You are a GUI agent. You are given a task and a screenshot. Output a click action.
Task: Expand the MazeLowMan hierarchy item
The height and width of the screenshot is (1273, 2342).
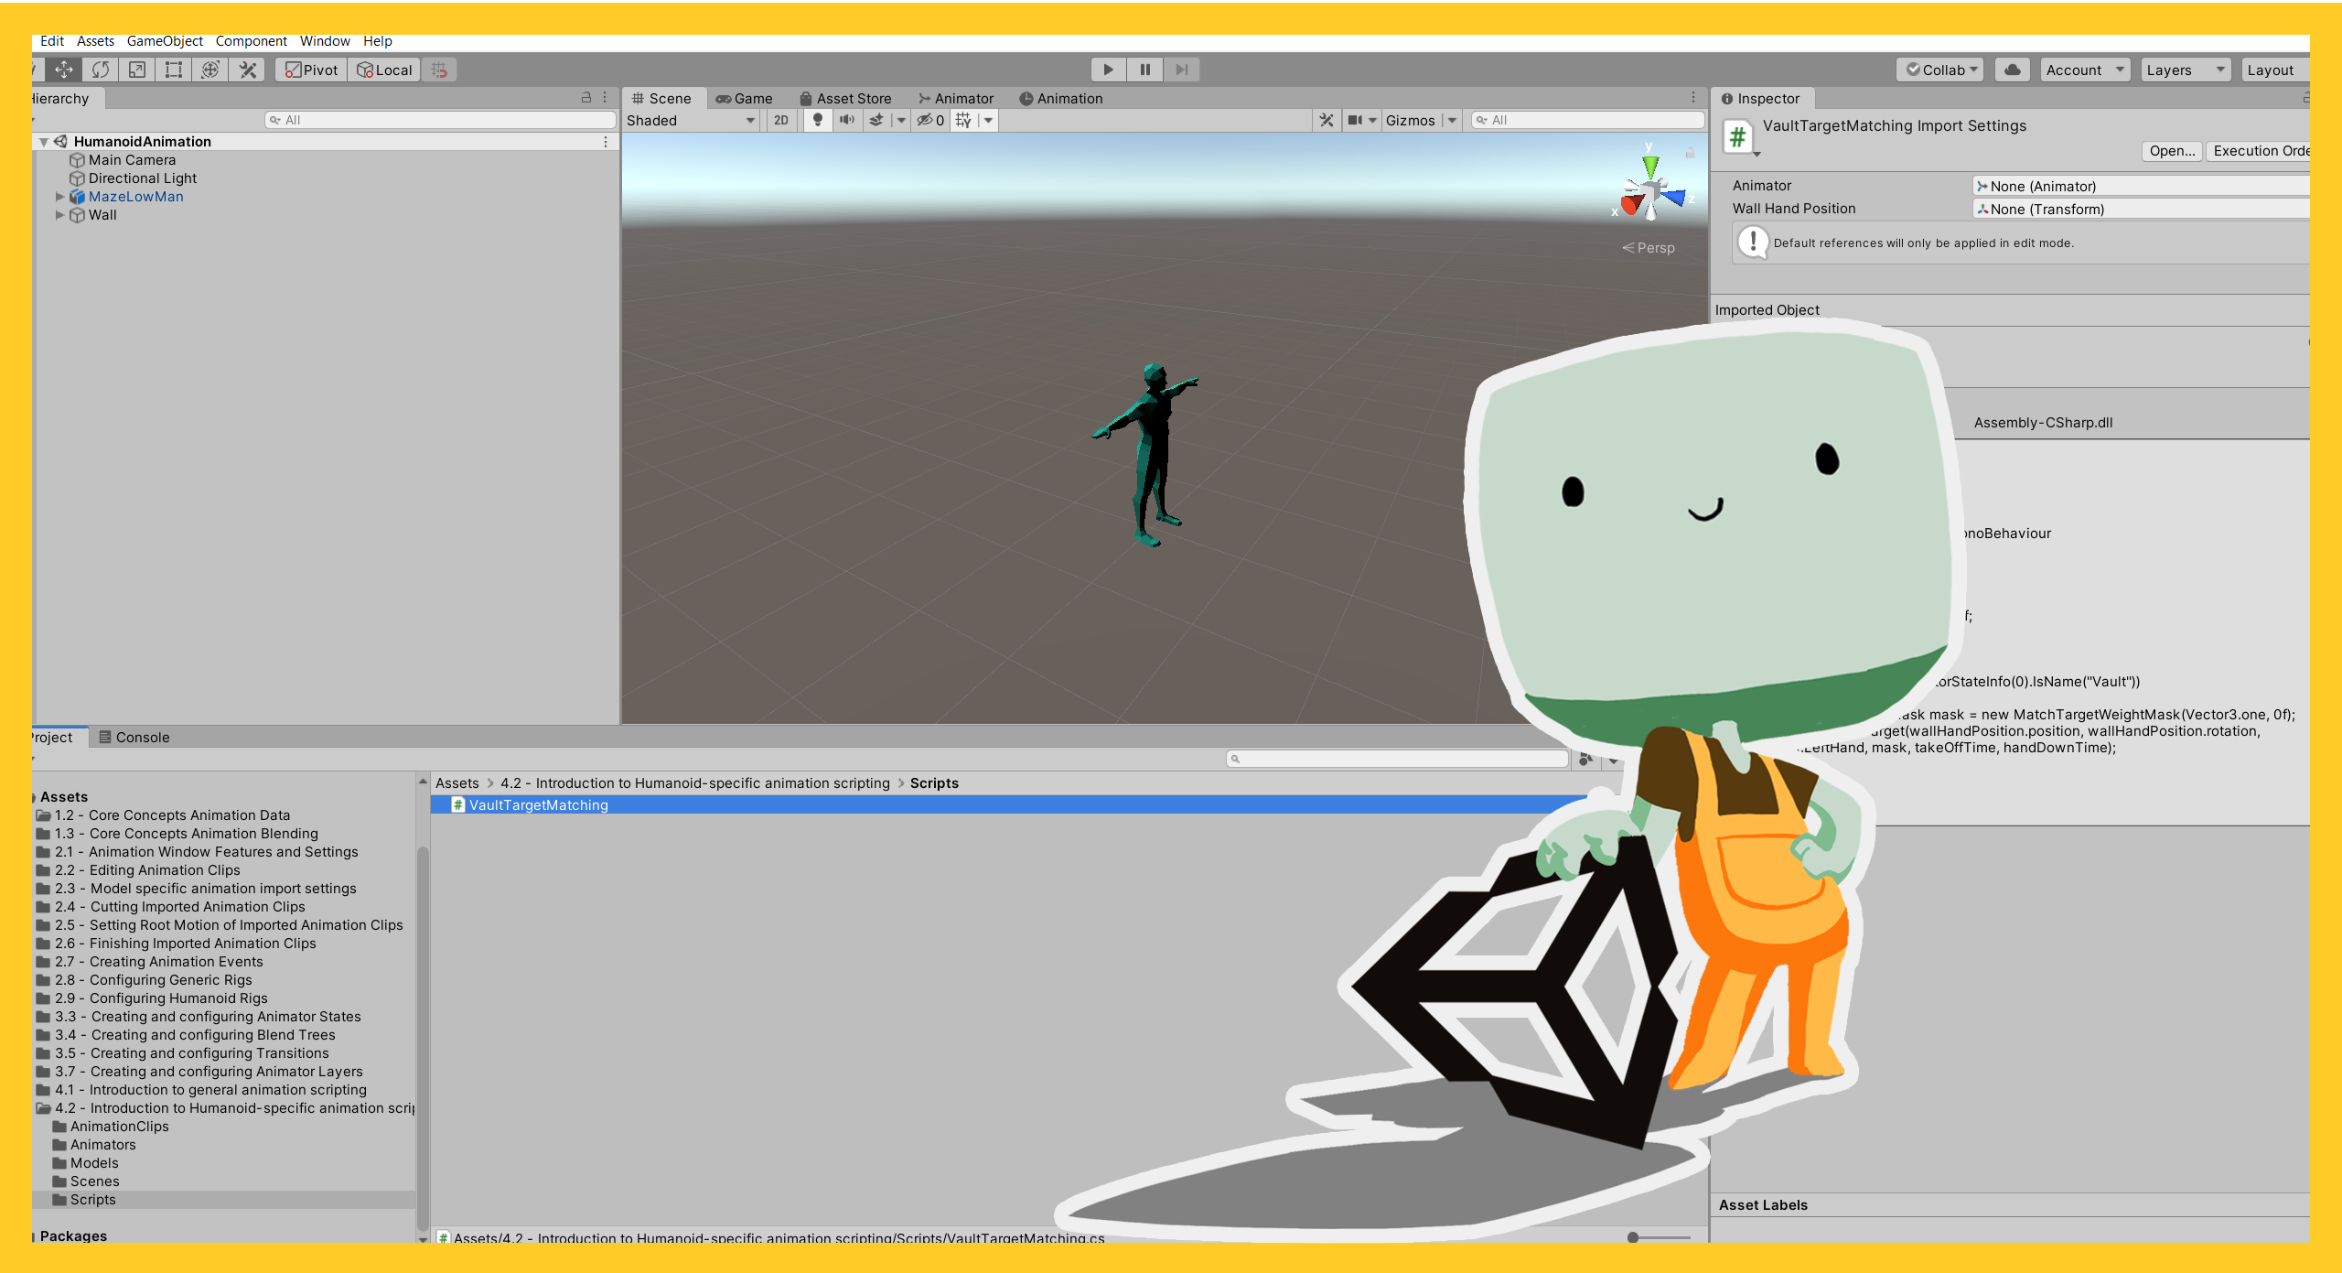point(60,197)
